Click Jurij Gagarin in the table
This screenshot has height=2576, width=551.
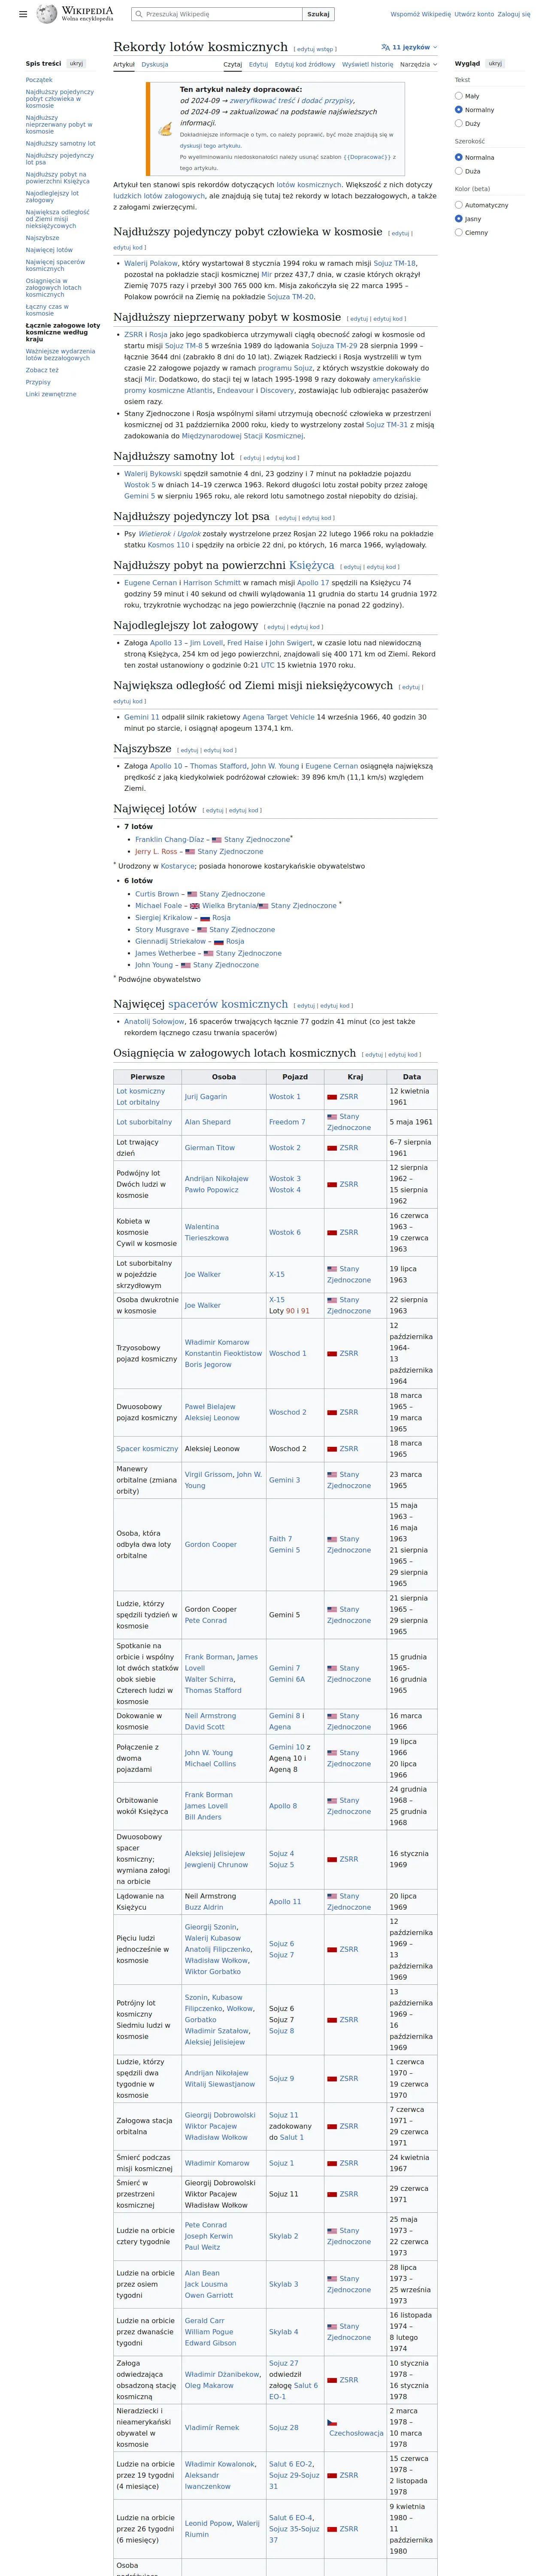click(205, 1097)
